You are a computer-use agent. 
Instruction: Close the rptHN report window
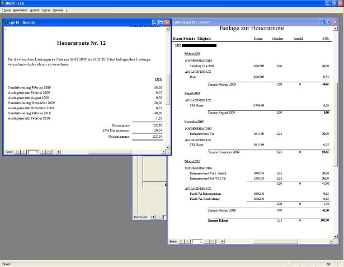167,22
